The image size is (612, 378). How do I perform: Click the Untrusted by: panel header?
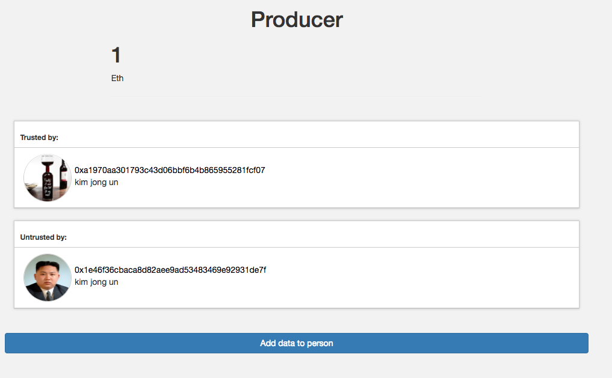(x=43, y=237)
